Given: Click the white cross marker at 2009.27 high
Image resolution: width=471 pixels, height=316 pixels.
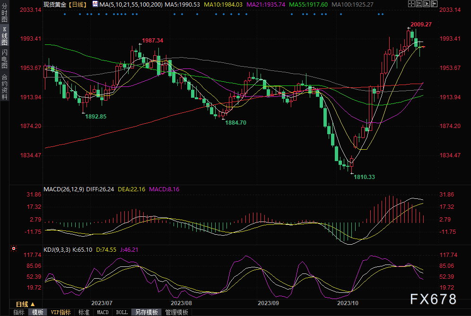Looking at the screenshot, I should [x=409, y=28].
